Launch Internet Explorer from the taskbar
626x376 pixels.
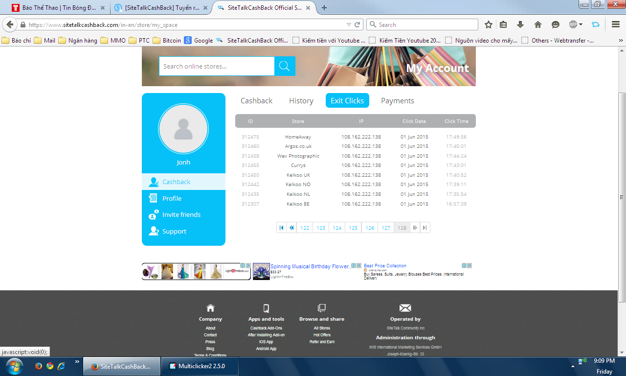pos(61,366)
